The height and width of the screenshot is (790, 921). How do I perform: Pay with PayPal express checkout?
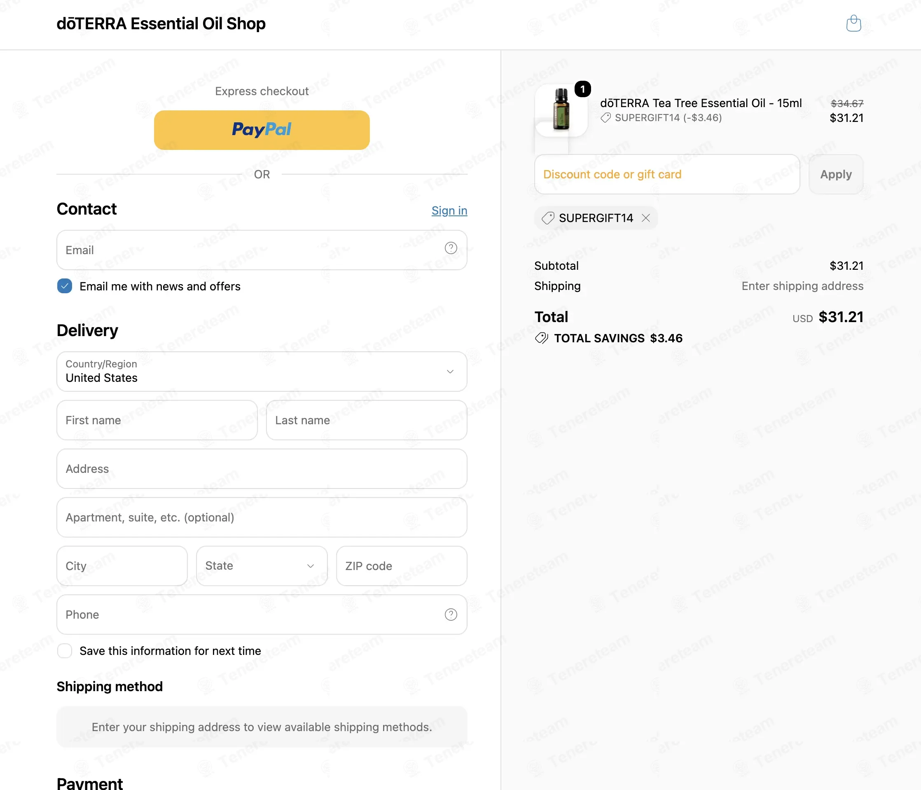(x=262, y=130)
